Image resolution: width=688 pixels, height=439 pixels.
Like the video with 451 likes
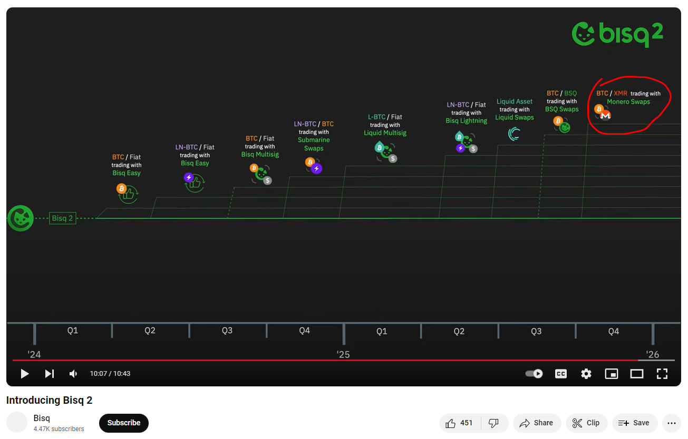click(x=460, y=423)
